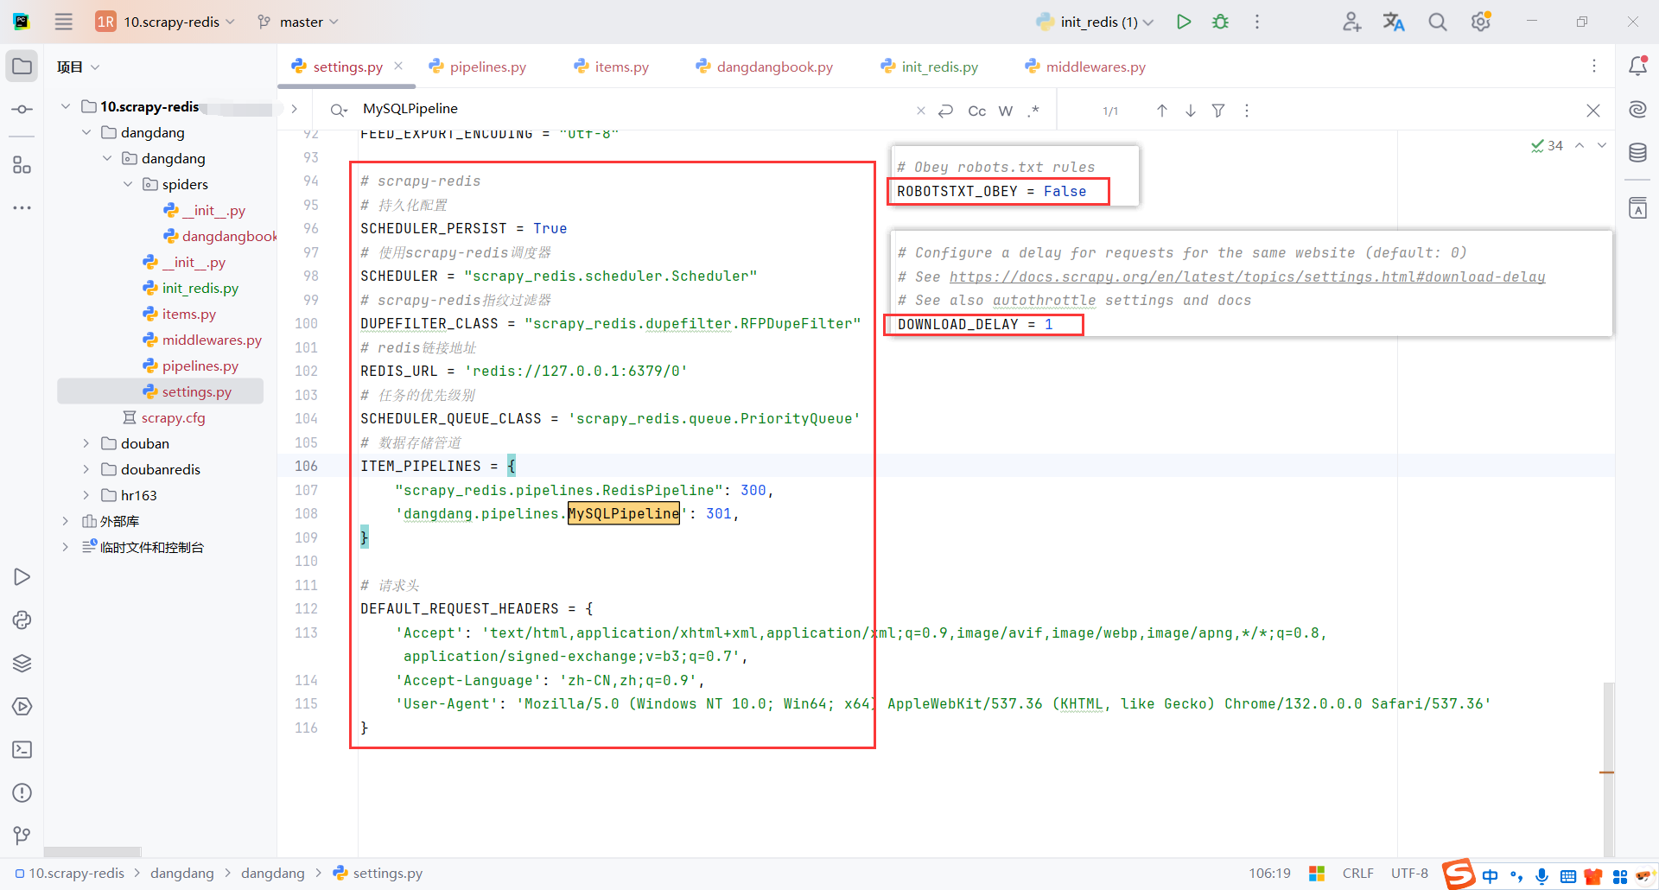The image size is (1659, 890).
Task: Collapse the 10.scrapy-redis root folder
Action: click(66, 106)
